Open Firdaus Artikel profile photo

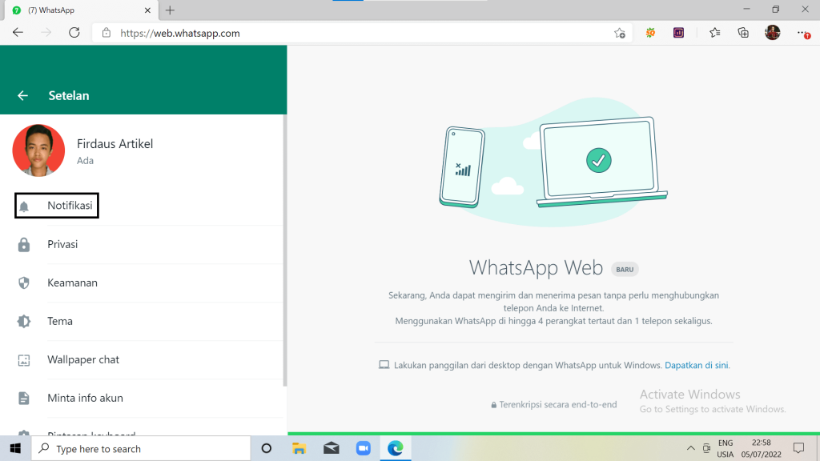click(x=38, y=150)
